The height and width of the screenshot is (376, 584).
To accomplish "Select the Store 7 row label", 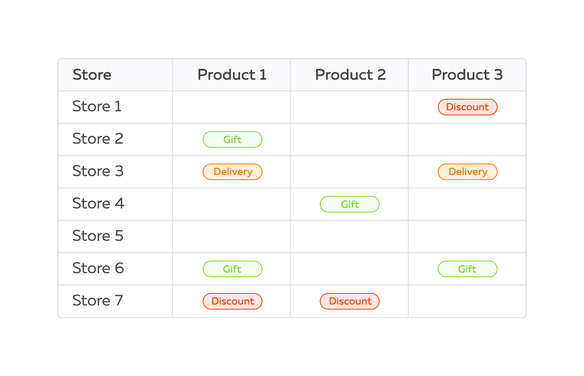I will tap(98, 301).
